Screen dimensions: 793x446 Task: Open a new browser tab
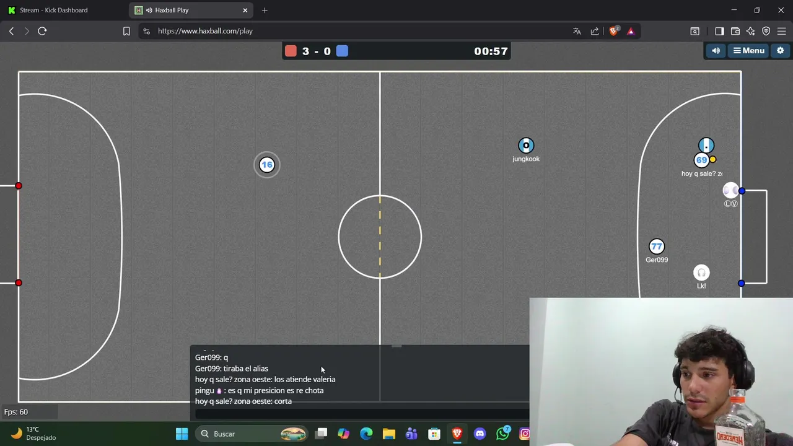[x=265, y=10]
